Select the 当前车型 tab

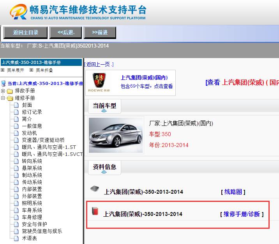pyautogui.click(x=104, y=106)
